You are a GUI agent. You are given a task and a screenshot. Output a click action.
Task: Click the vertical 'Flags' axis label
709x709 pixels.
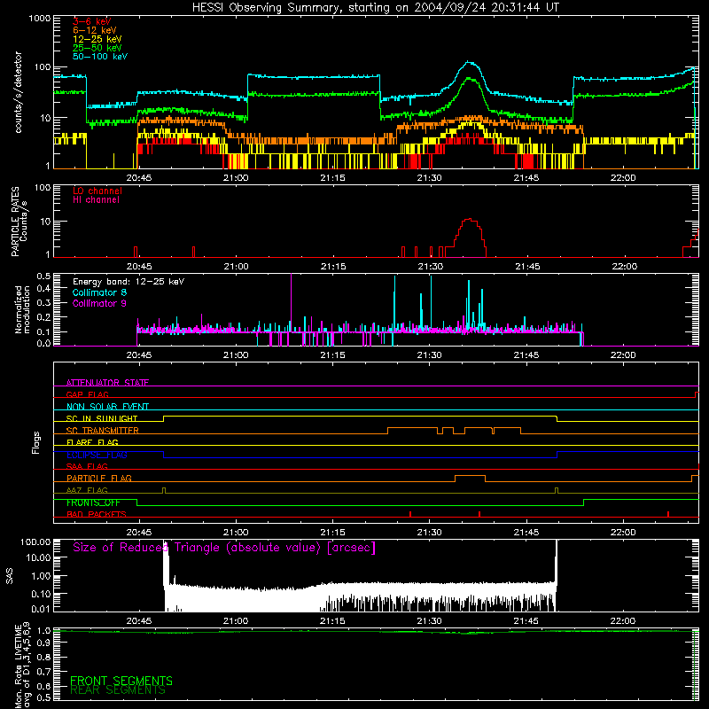[x=36, y=442]
